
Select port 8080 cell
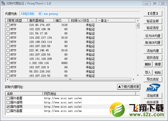(65, 63)
